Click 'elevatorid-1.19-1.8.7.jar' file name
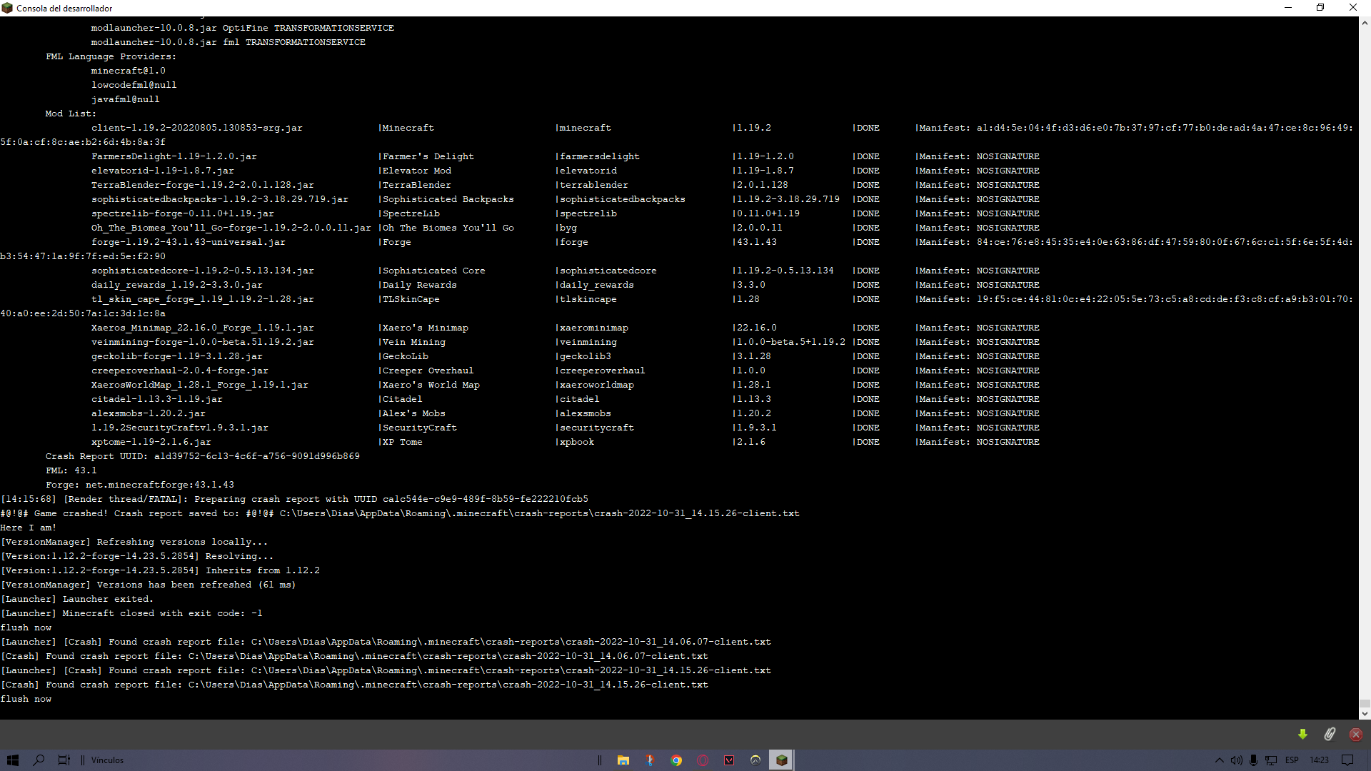Screen dimensions: 1371x771 (x=163, y=171)
